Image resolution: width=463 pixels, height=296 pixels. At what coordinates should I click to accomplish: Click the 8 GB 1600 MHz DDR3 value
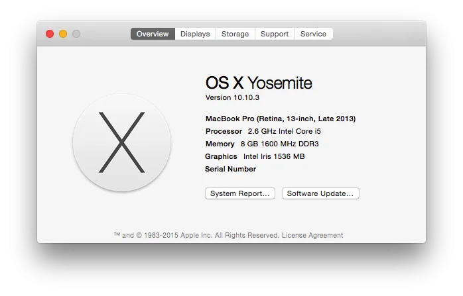pos(280,144)
